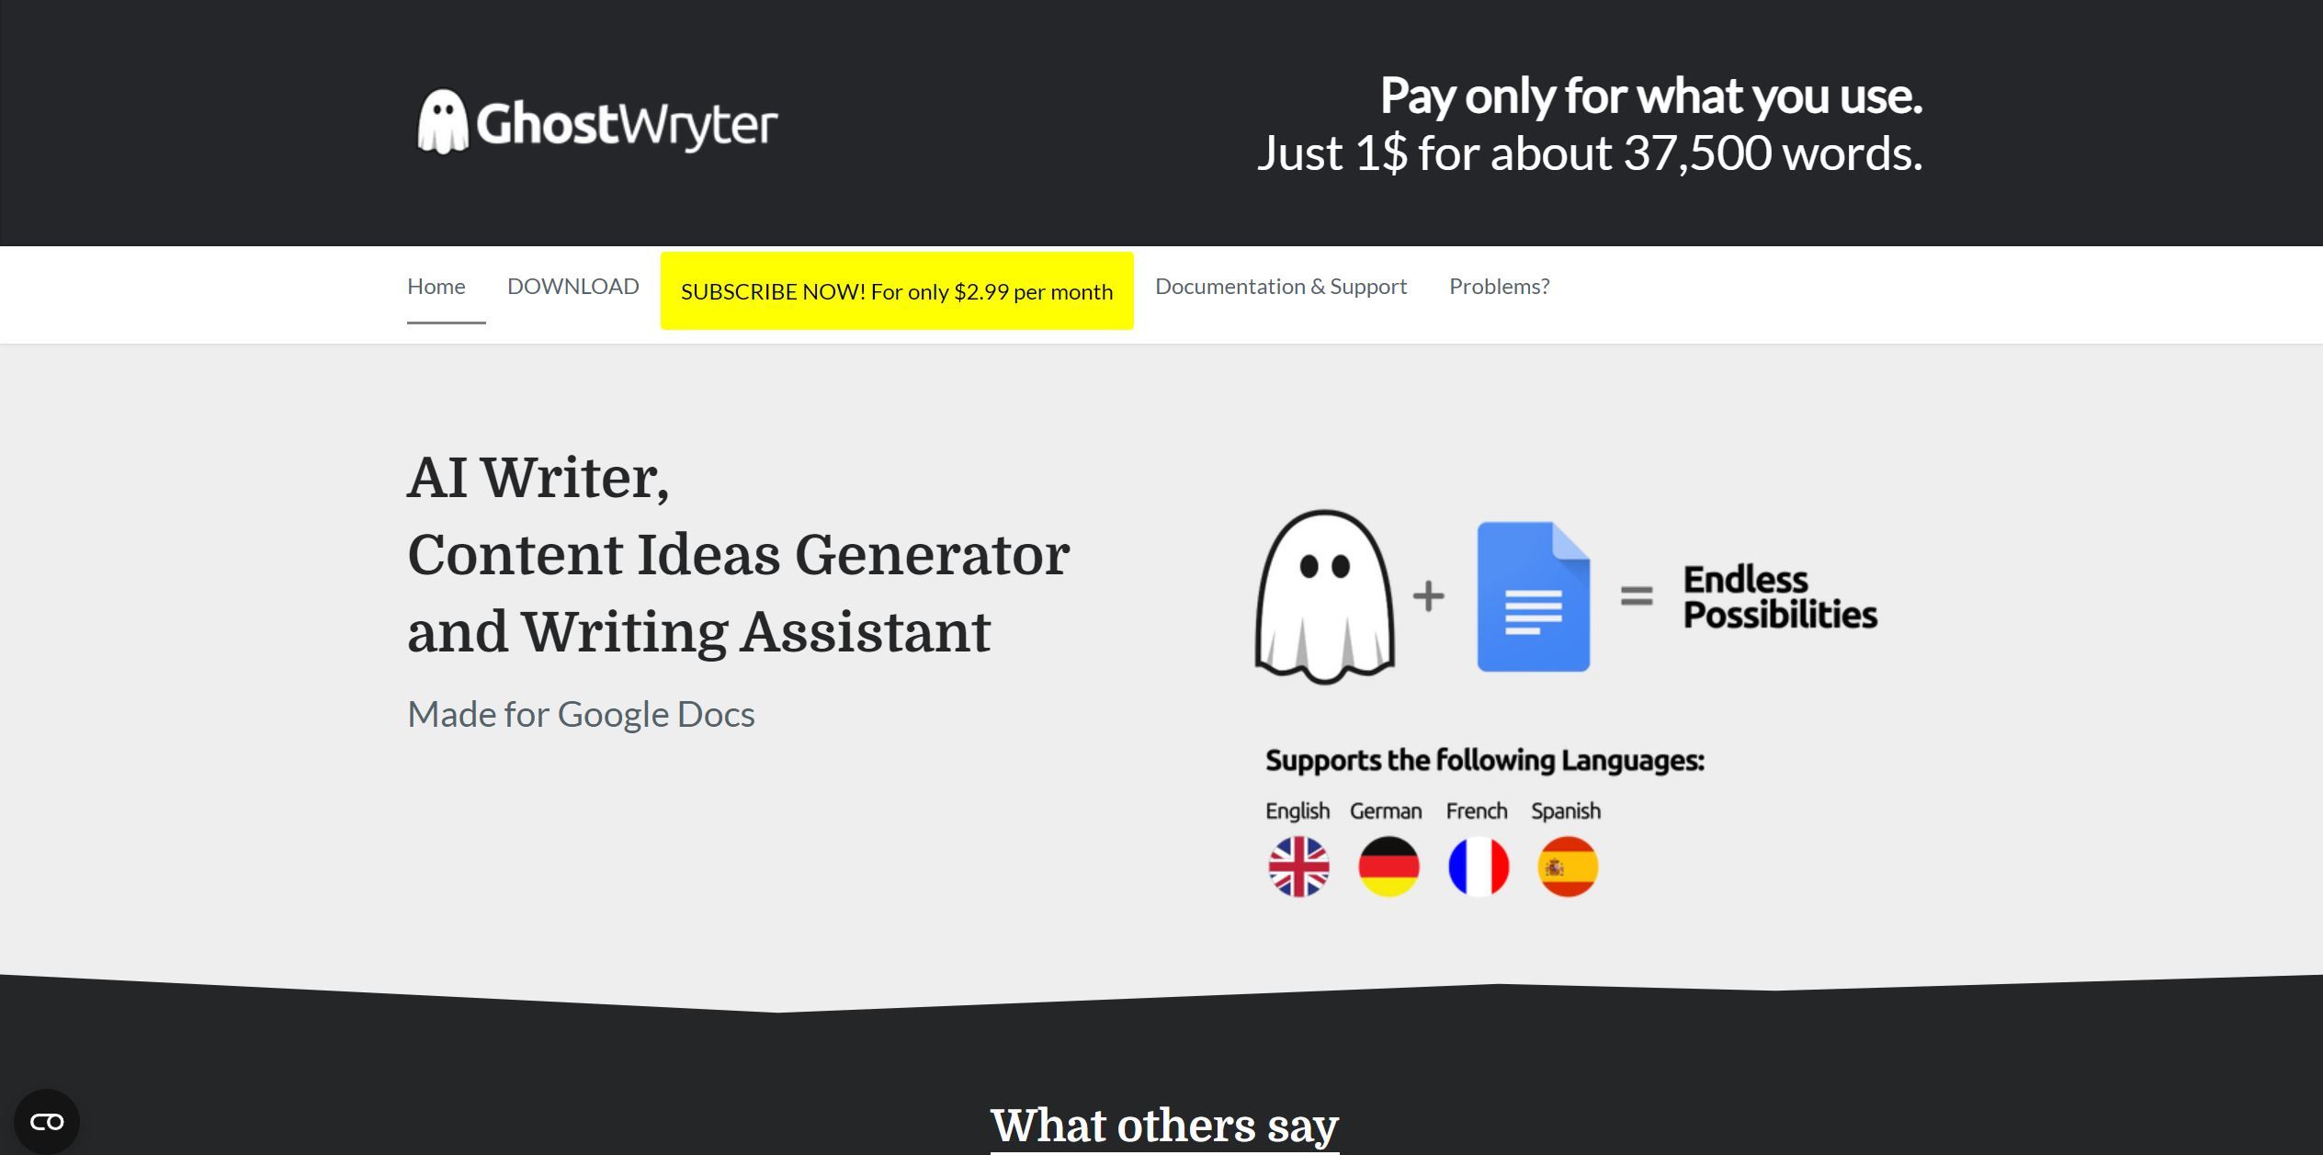Click the 'AI Writer,' headline
2323x1155 pixels.
[x=538, y=478]
